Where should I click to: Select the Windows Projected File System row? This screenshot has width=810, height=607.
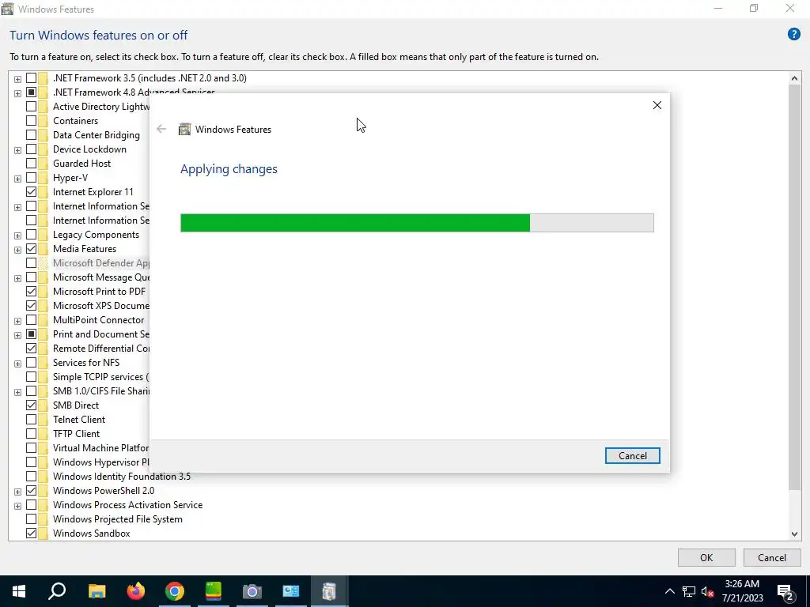[117, 519]
